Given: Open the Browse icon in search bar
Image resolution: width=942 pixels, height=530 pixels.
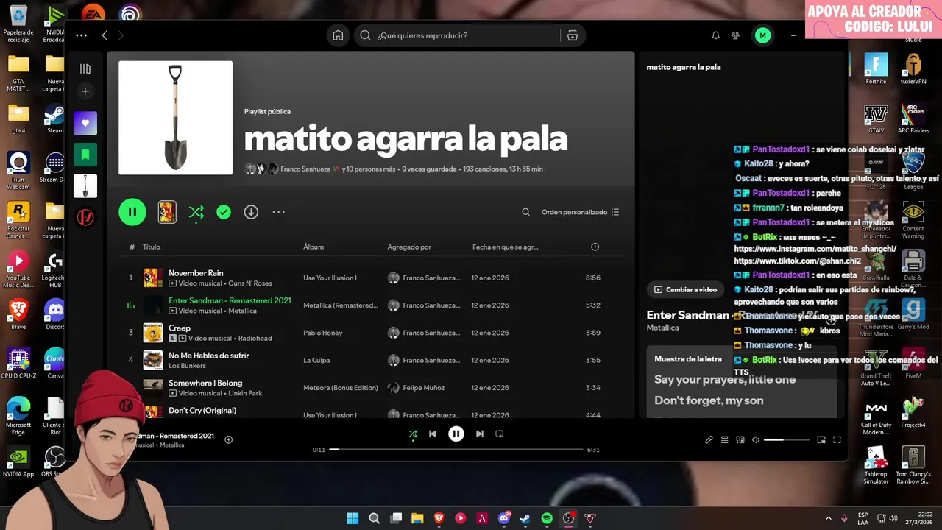Looking at the screenshot, I should pyautogui.click(x=573, y=35).
